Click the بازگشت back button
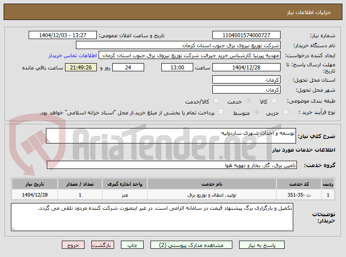The width and height of the screenshot is (346, 257). 103,245
